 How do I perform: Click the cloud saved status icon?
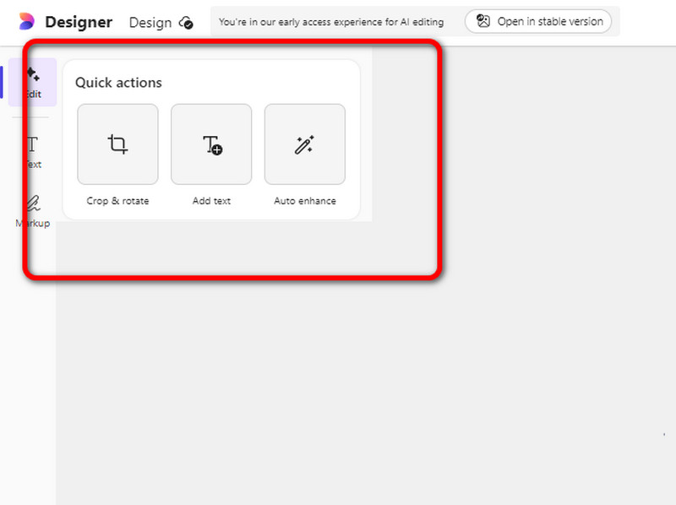[187, 23]
